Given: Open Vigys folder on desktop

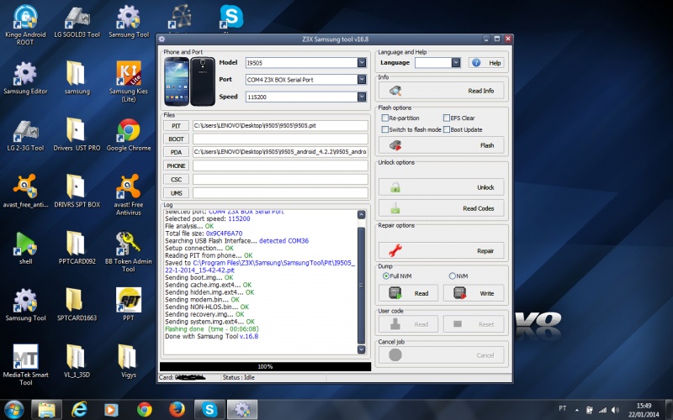Looking at the screenshot, I should [x=129, y=361].
